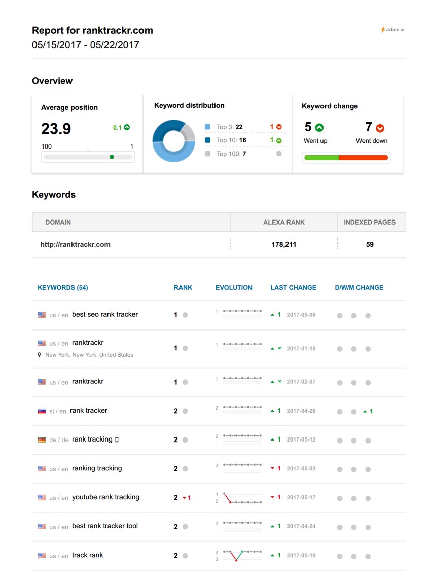Click the action.io lightning logo
Image resolution: width=430 pixels, height=587 pixels.
[392, 30]
